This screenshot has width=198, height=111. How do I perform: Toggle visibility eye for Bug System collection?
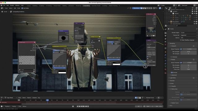(194, 22)
